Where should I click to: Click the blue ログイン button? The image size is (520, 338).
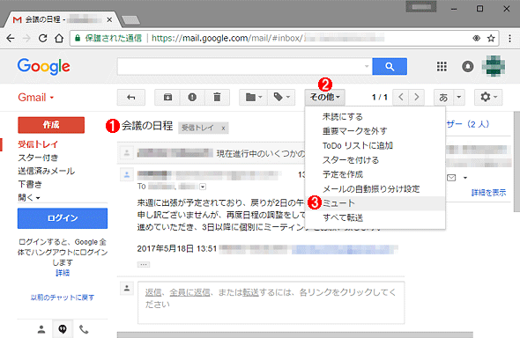(63, 218)
